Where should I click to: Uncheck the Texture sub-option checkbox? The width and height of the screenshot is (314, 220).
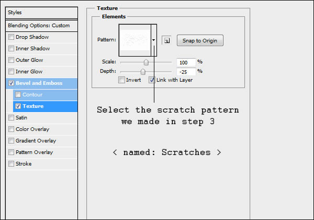pyautogui.click(x=18, y=106)
